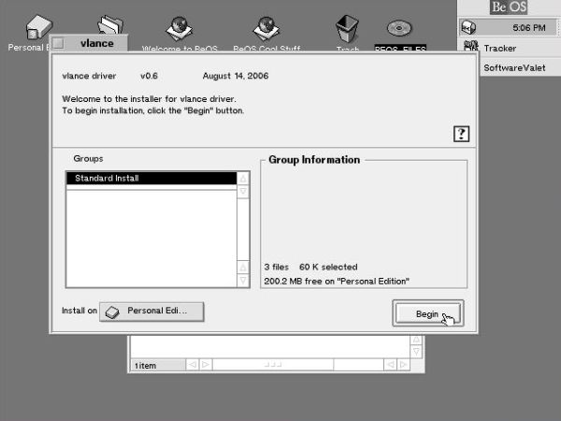The image size is (561, 421).
Task: Click the Group Information heading
Action: [x=314, y=160]
